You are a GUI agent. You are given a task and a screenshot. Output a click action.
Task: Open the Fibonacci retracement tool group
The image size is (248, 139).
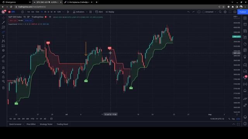tap(3, 27)
